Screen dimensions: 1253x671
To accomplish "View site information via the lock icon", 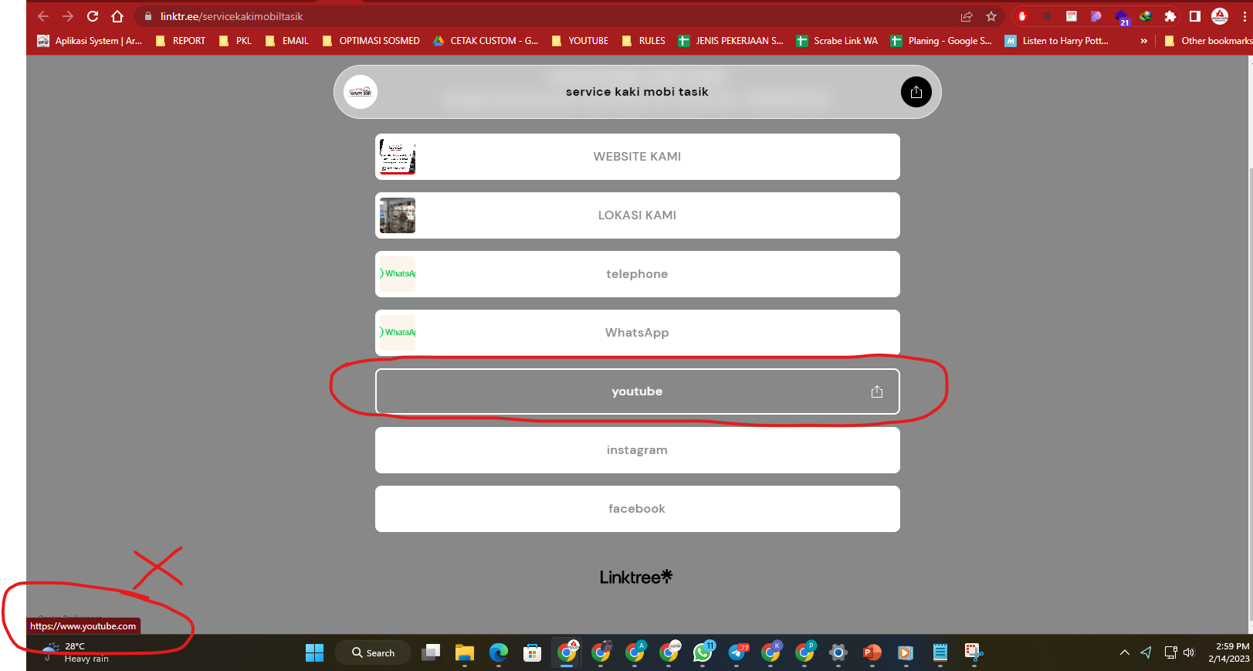I will pyautogui.click(x=148, y=16).
